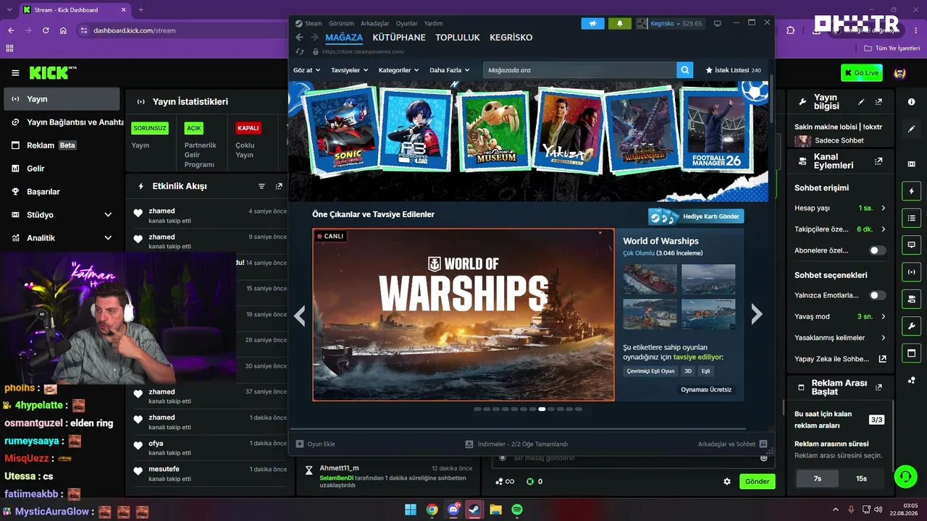Pop out the Kanal Eylemleri panel

(878, 161)
